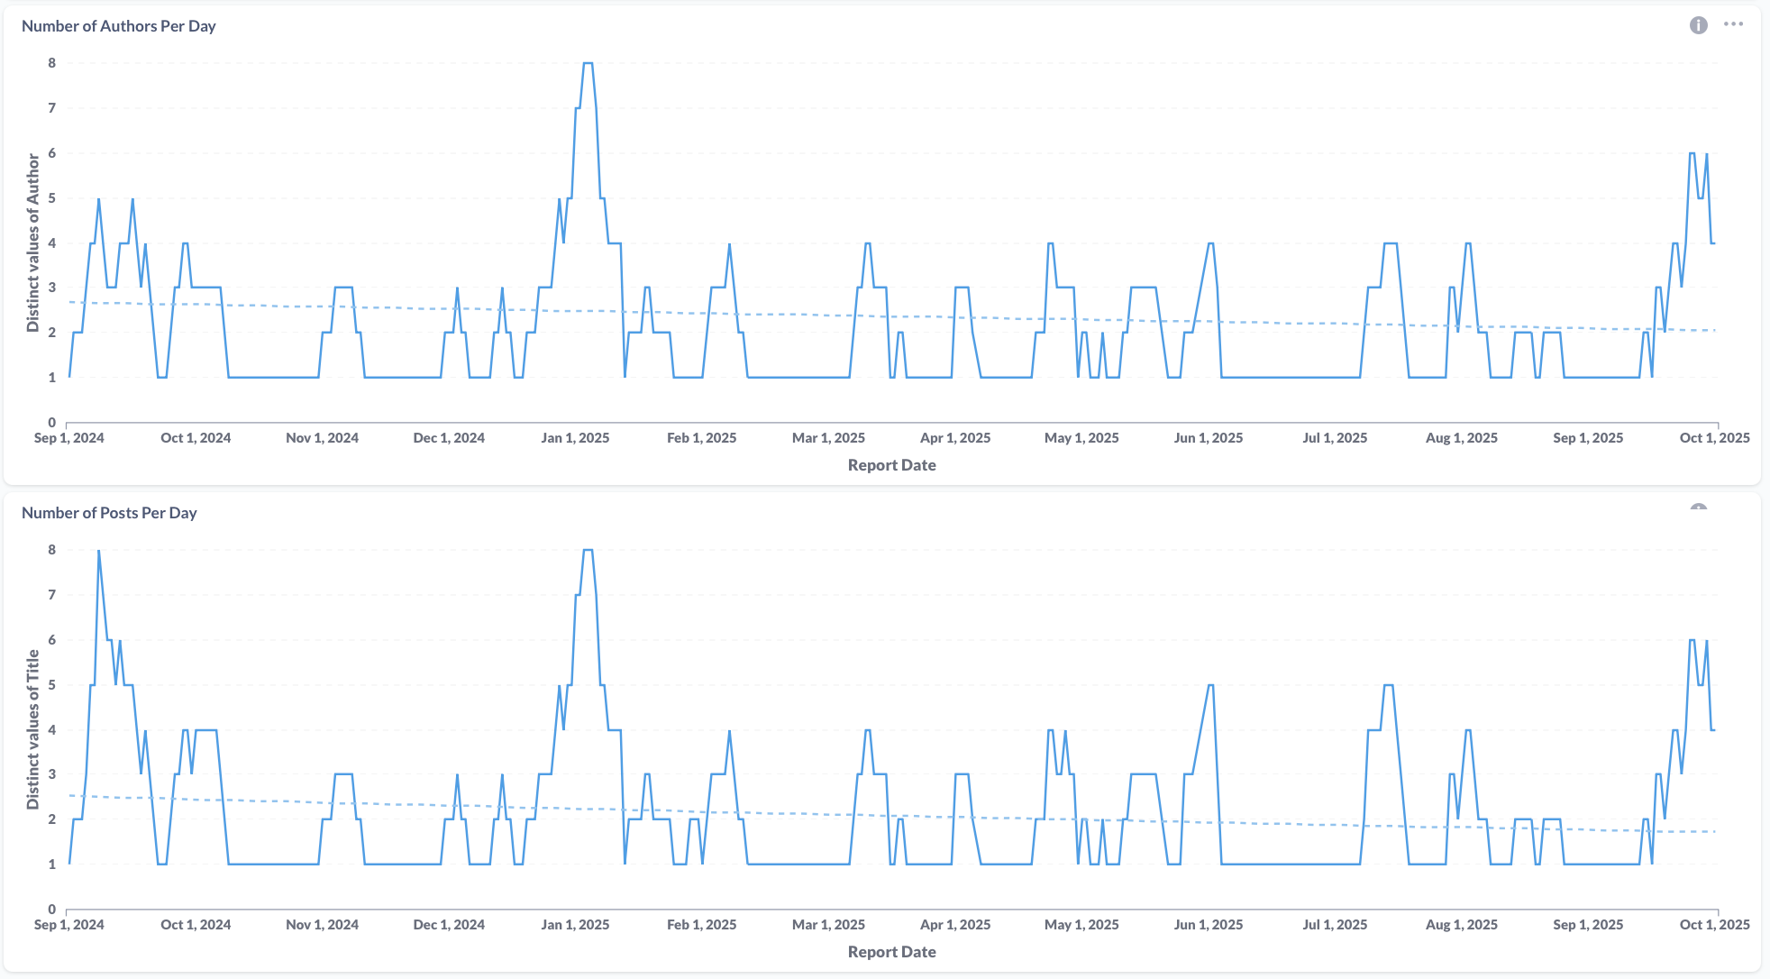The width and height of the screenshot is (1770, 979).
Task: Click 'Jan 1, 2025' tick on Authors chart
Action: 575,438
